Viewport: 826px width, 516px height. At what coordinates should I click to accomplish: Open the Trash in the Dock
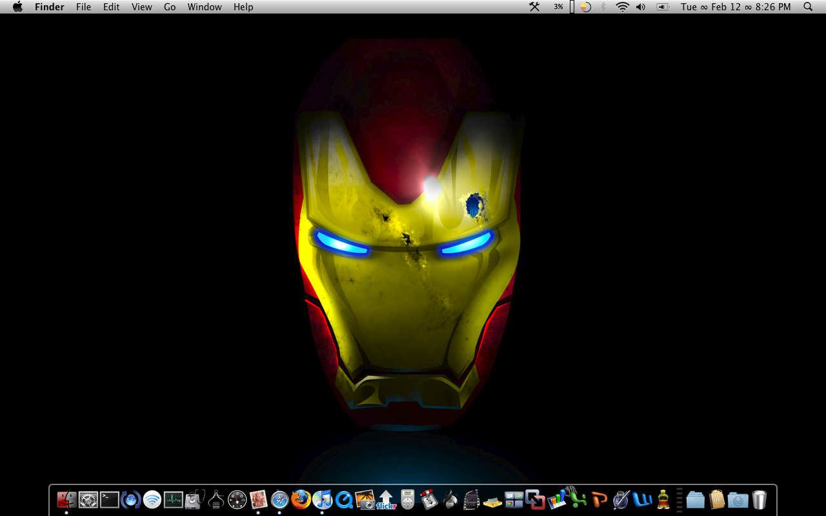point(759,499)
